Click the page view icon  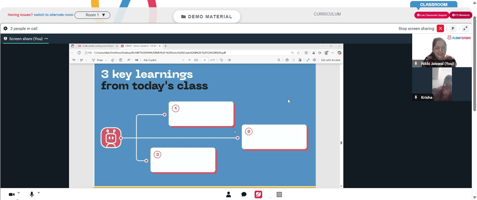pyautogui.click(x=229, y=60)
